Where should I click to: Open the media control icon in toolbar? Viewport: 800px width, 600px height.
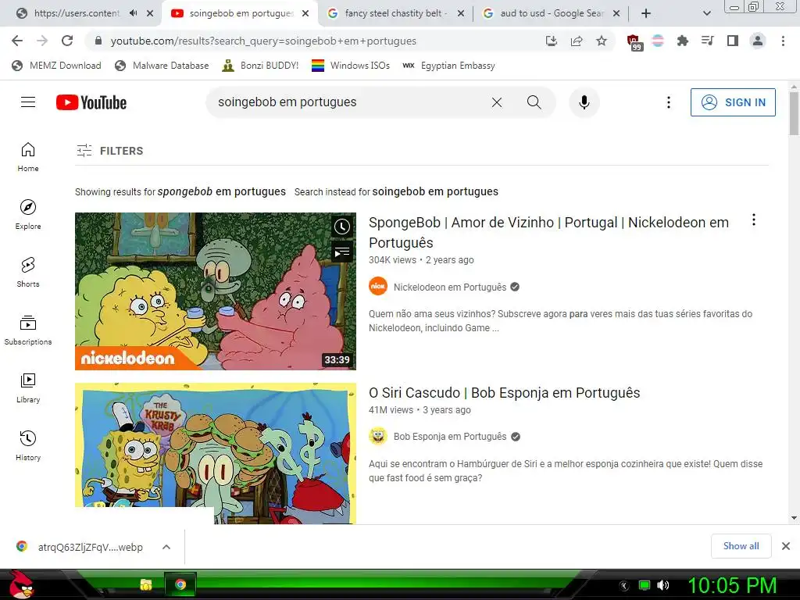[707, 41]
